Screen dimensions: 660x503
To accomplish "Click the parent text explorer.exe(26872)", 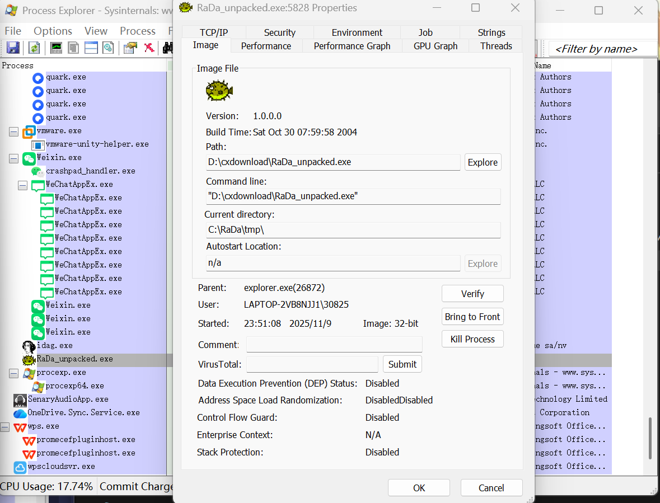I will 284,288.
